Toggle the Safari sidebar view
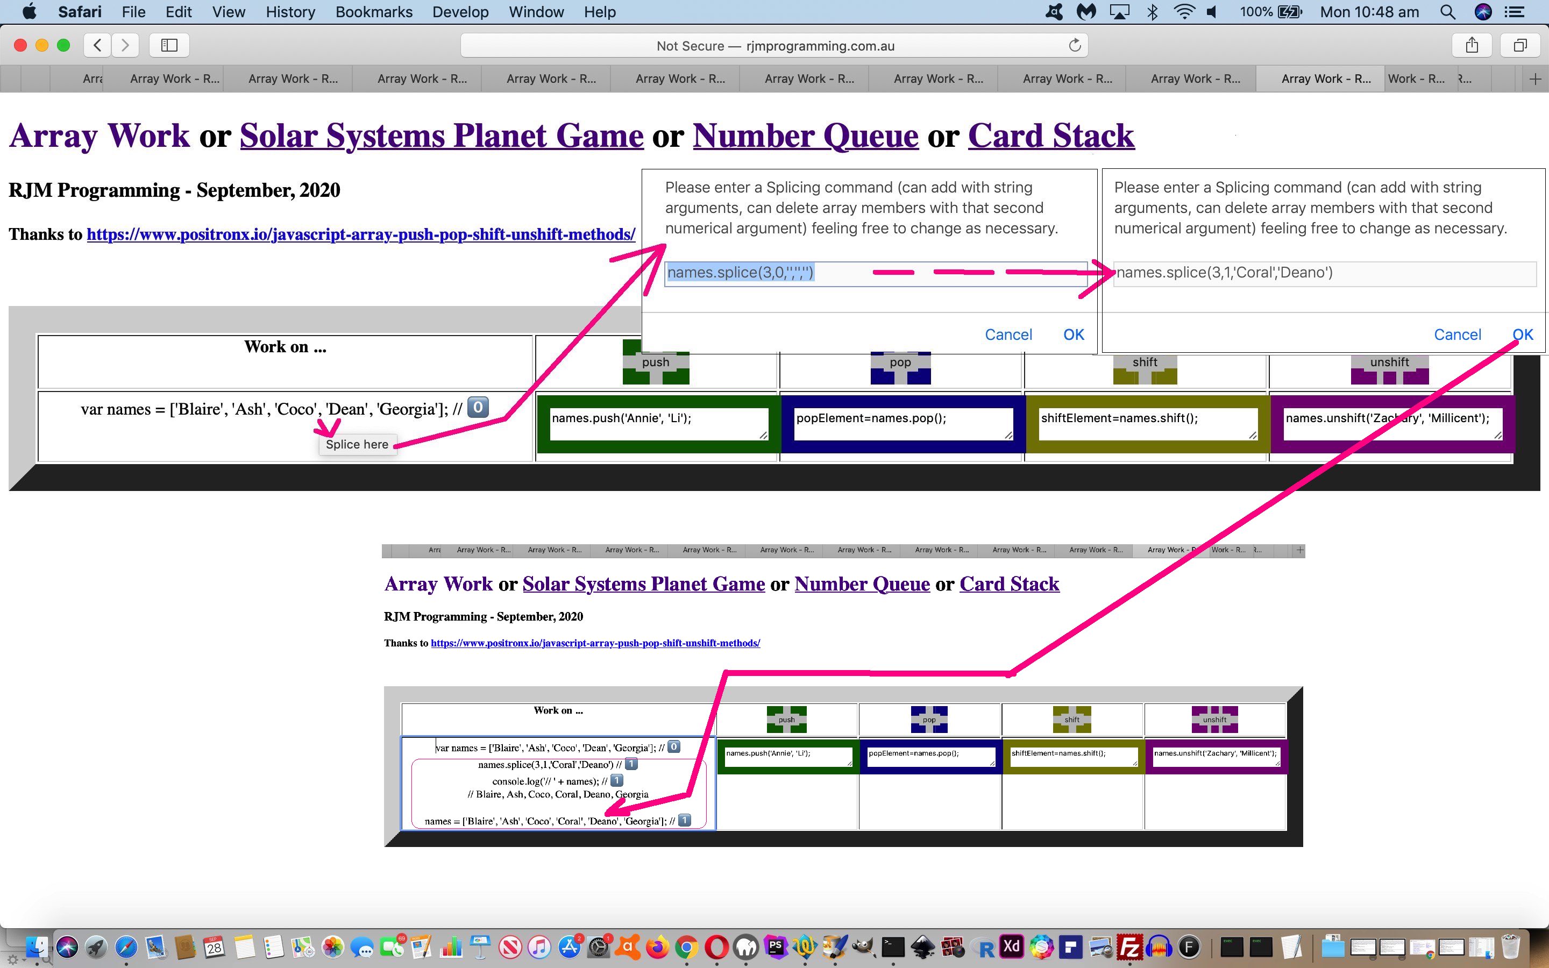The image size is (1549, 968). (170, 45)
